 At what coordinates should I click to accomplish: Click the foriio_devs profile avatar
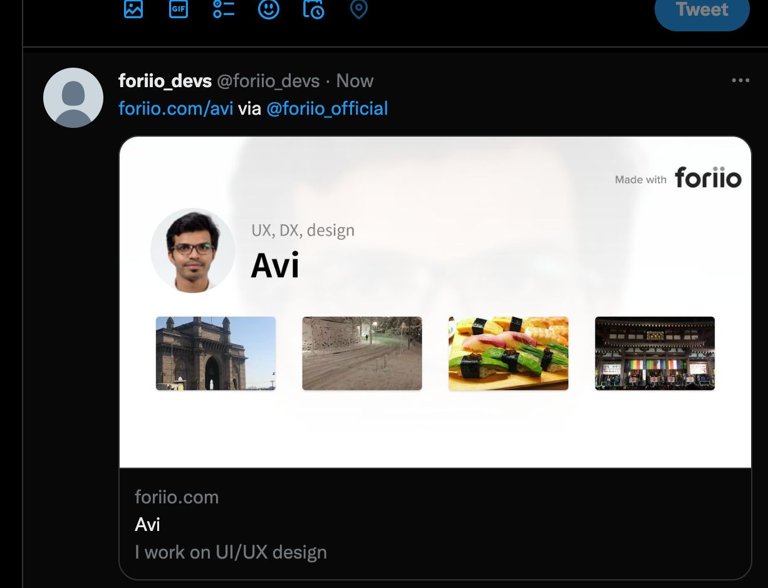click(x=73, y=97)
